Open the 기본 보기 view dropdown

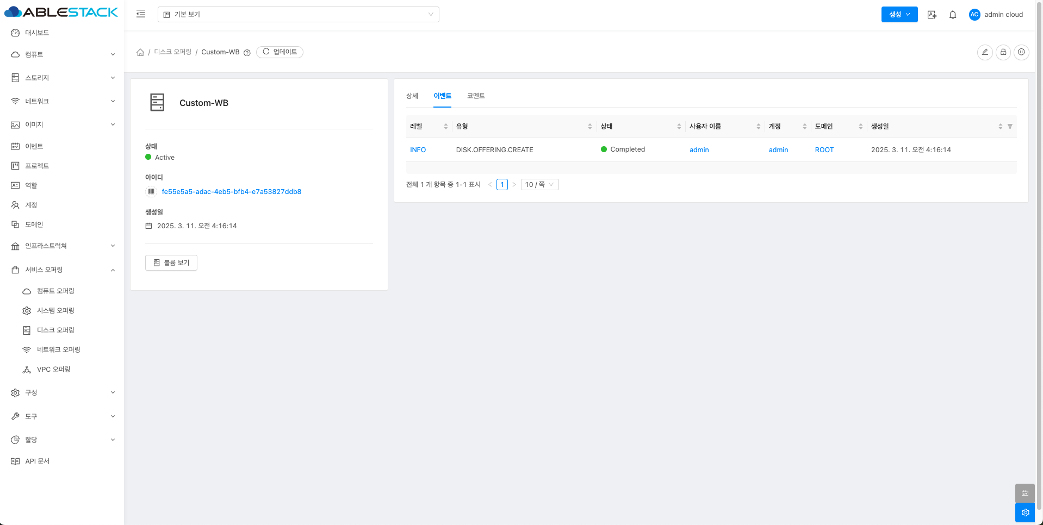(298, 15)
